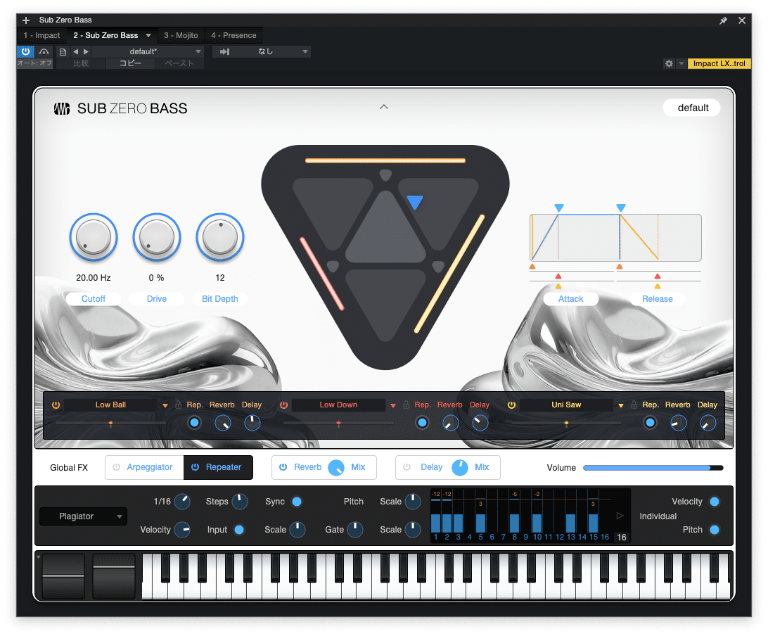
Task: Click the Cutoff knob
Action: 93,237
